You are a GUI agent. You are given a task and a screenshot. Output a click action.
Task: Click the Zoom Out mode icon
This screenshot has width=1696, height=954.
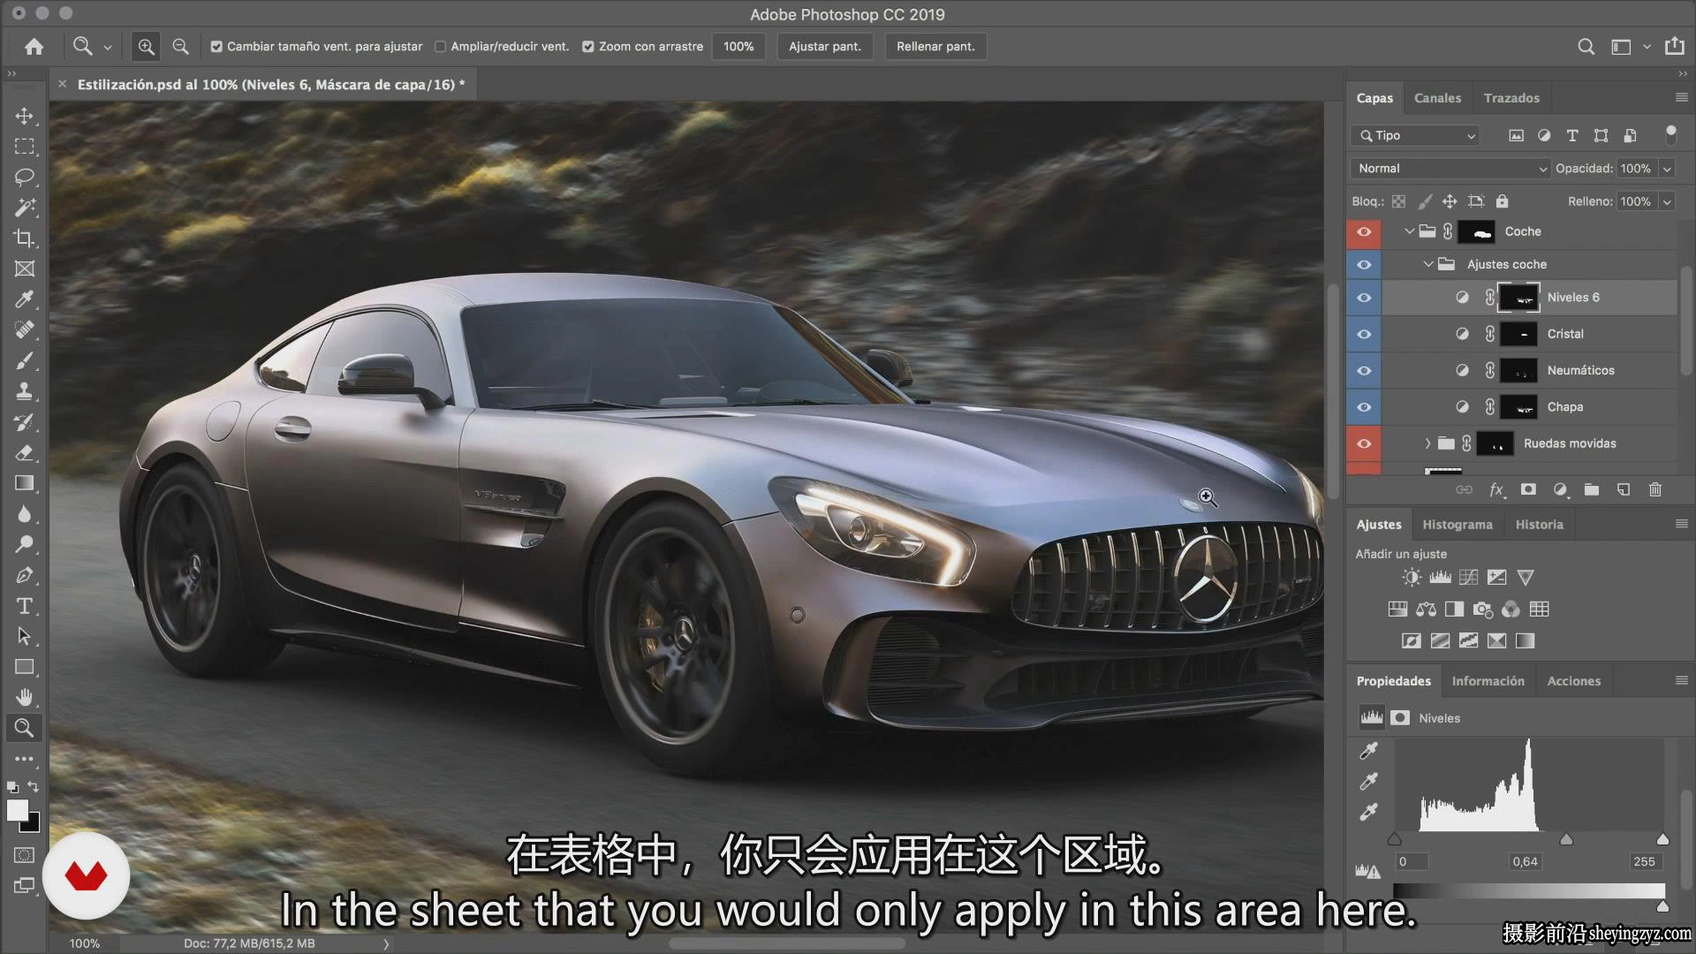point(180,47)
